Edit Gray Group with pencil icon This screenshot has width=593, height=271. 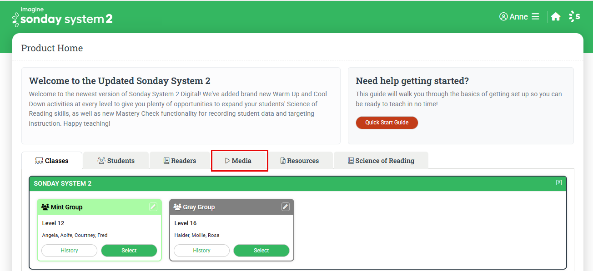(285, 207)
